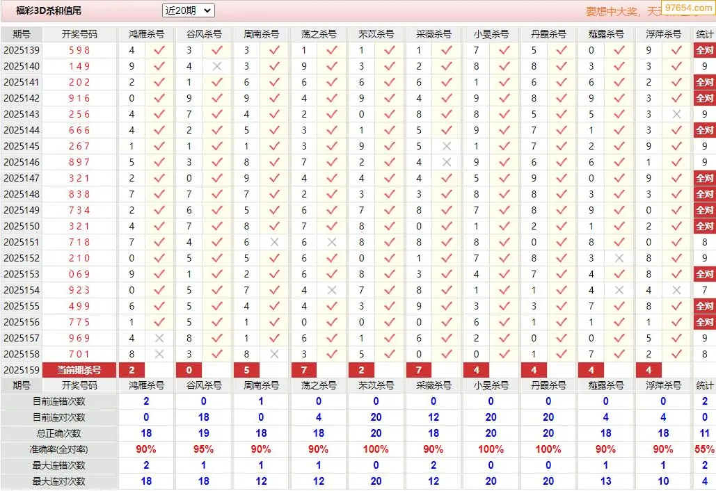Click the X mark for 鸿雁杀号 in row 2025158
Screen dimensions: 716x491
(159, 354)
